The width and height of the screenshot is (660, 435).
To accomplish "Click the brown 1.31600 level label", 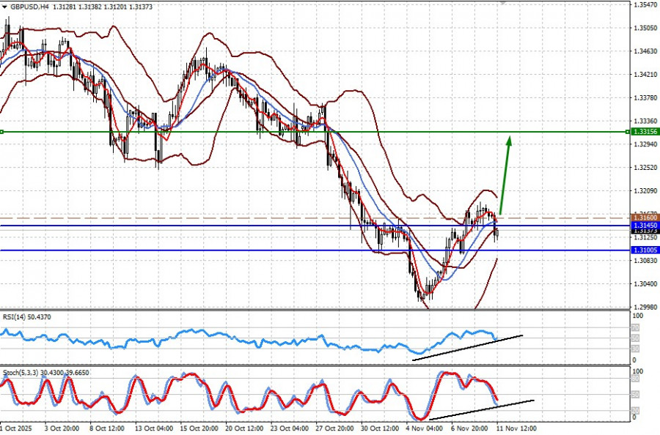I will (645, 218).
